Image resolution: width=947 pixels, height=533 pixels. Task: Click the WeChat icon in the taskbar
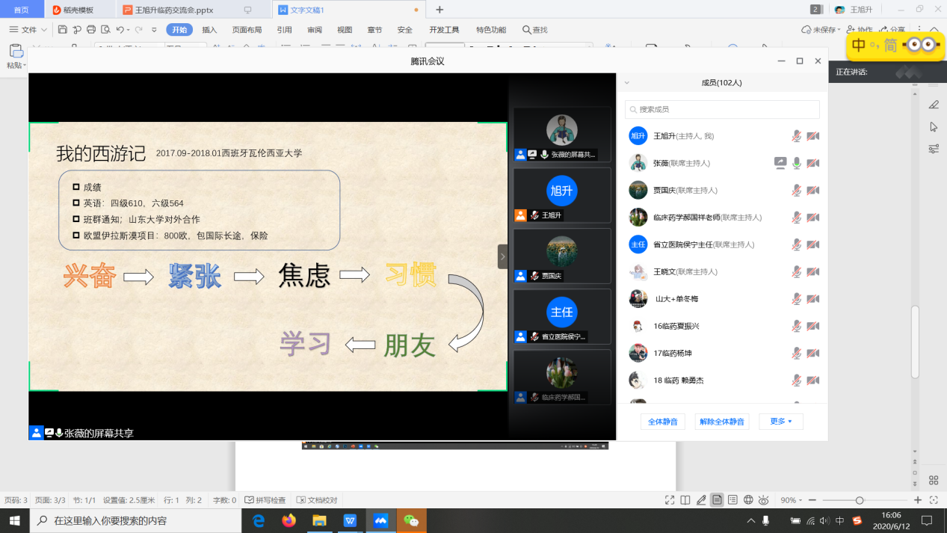[411, 520]
